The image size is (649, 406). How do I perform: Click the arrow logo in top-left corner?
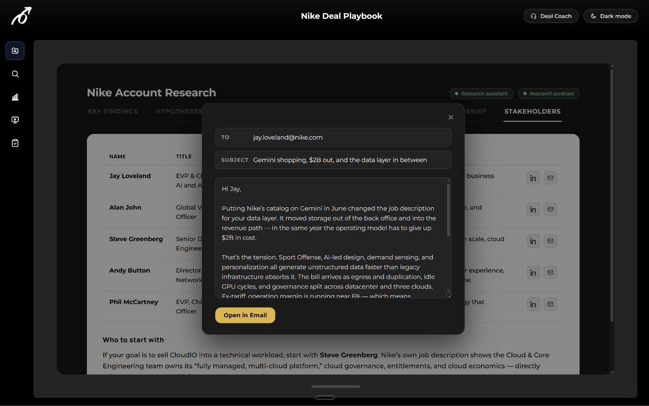(22, 16)
